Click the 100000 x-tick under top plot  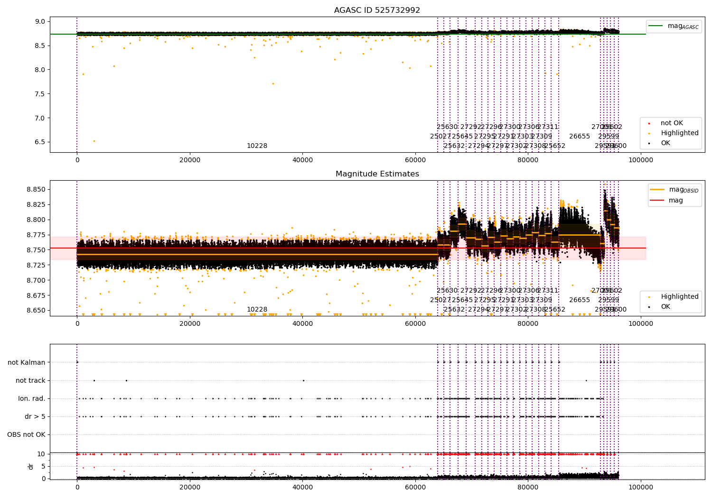click(x=641, y=160)
